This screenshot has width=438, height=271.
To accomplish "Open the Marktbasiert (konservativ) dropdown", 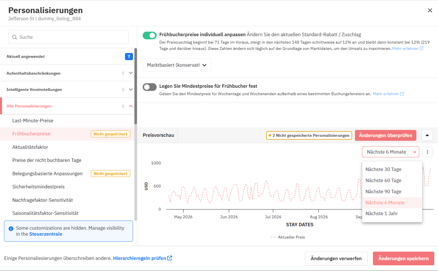I will click(x=177, y=65).
